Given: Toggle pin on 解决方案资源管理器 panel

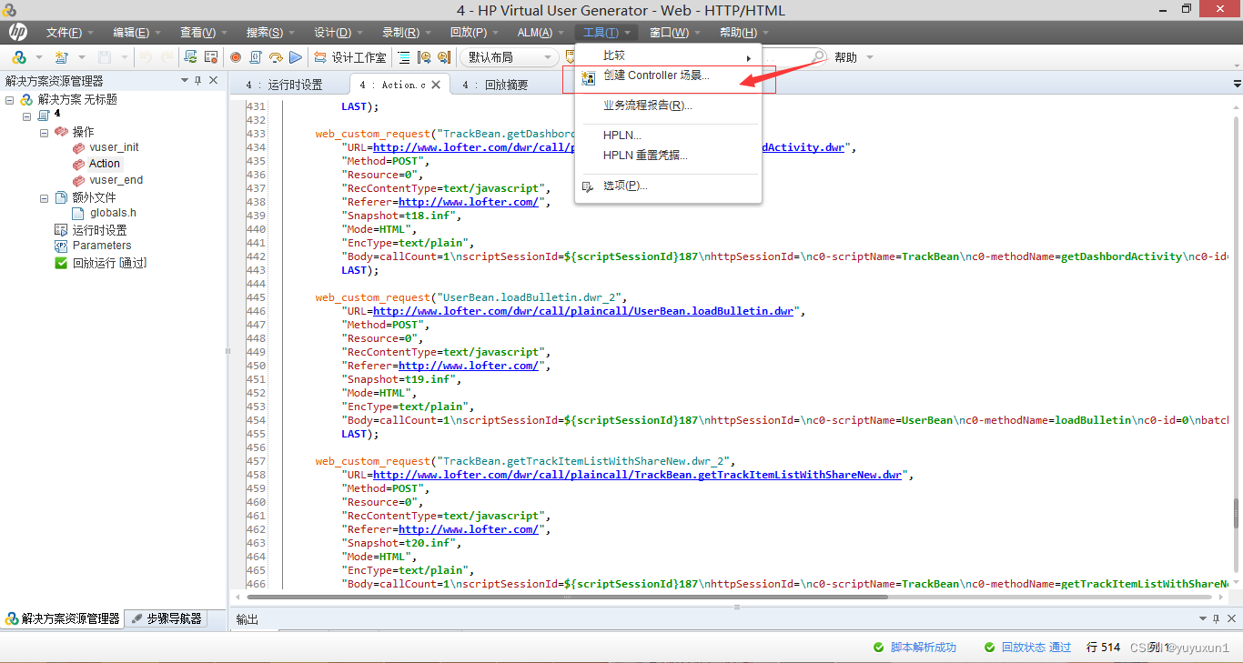Looking at the screenshot, I should 198,81.
